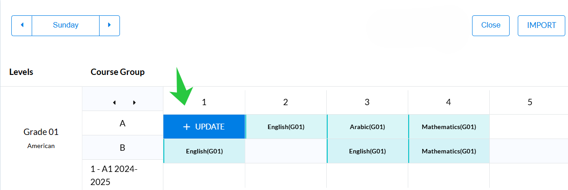Select course group A row label

(x=122, y=123)
